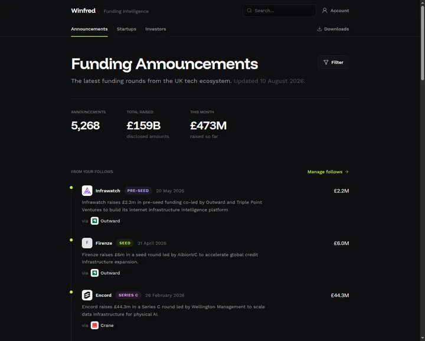Click the Outward source icon under Firenze

point(94,273)
